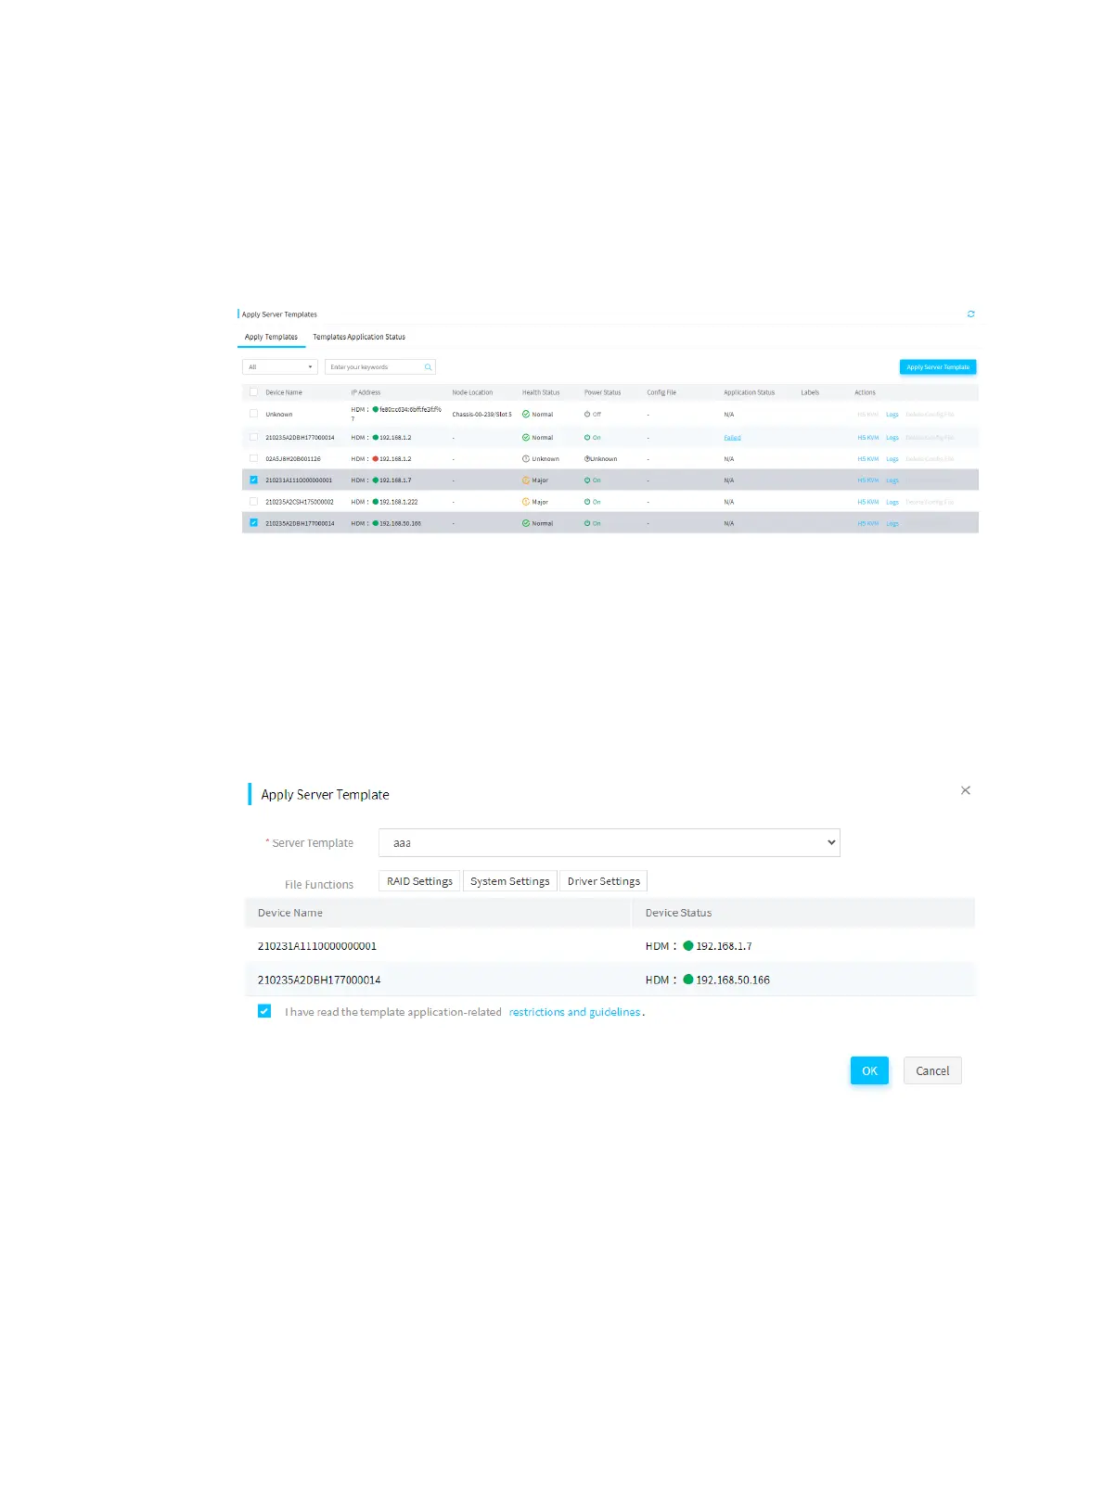Screen dimensions: 1104x1499
Task: Close the Apply Server Template dialog
Action: point(966,790)
